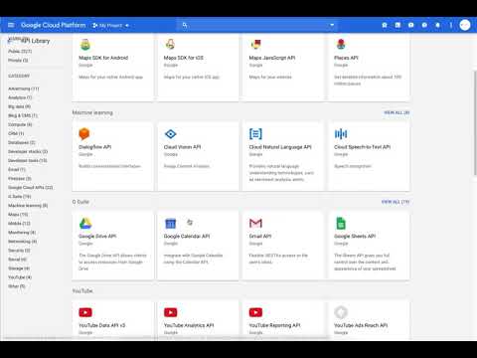Select the Advertising category filter
477x358 pixels.
point(23,89)
